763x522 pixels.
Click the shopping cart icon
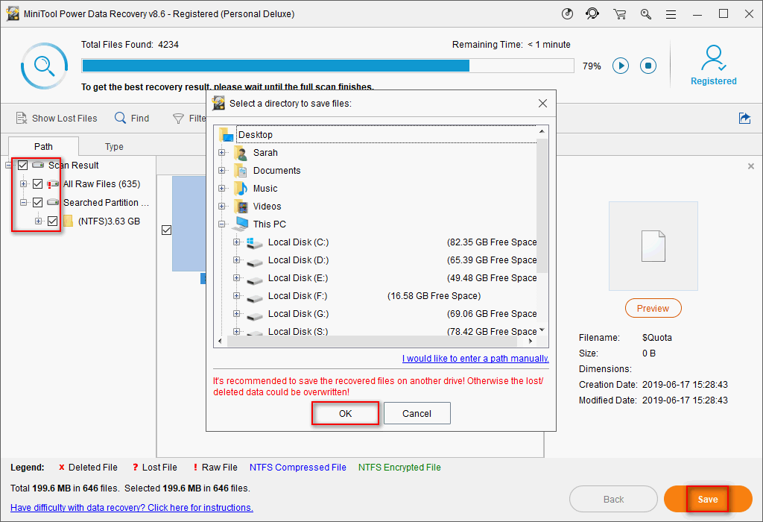[619, 14]
